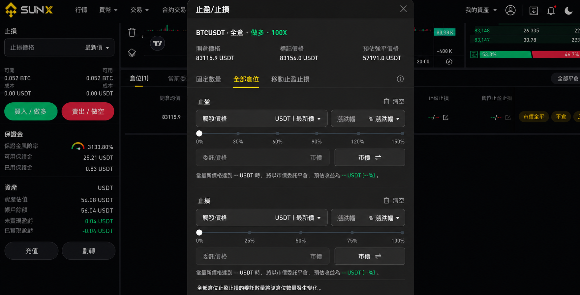
Task: Edit the 倉位止盈止損 pencil icon
Action: 508,117
